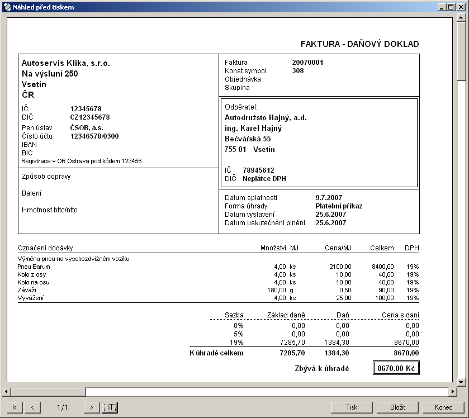Image resolution: width=469 pixels, height=418 pixels.
Task: Click the heading FAKTURA - DAŇOVÝ DOKLAD
Action: coord(359,44)
